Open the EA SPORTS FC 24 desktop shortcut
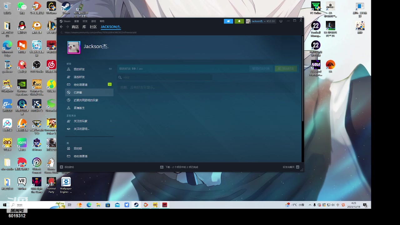The height and width of the screenshot is (225, 400). click(x=330, y=29)
